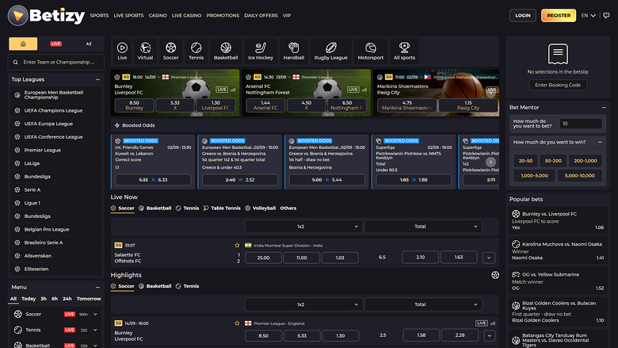
Task: Switch Live Now to Volleyball tab
Action: pyautogui.click(x=260, y=208)
